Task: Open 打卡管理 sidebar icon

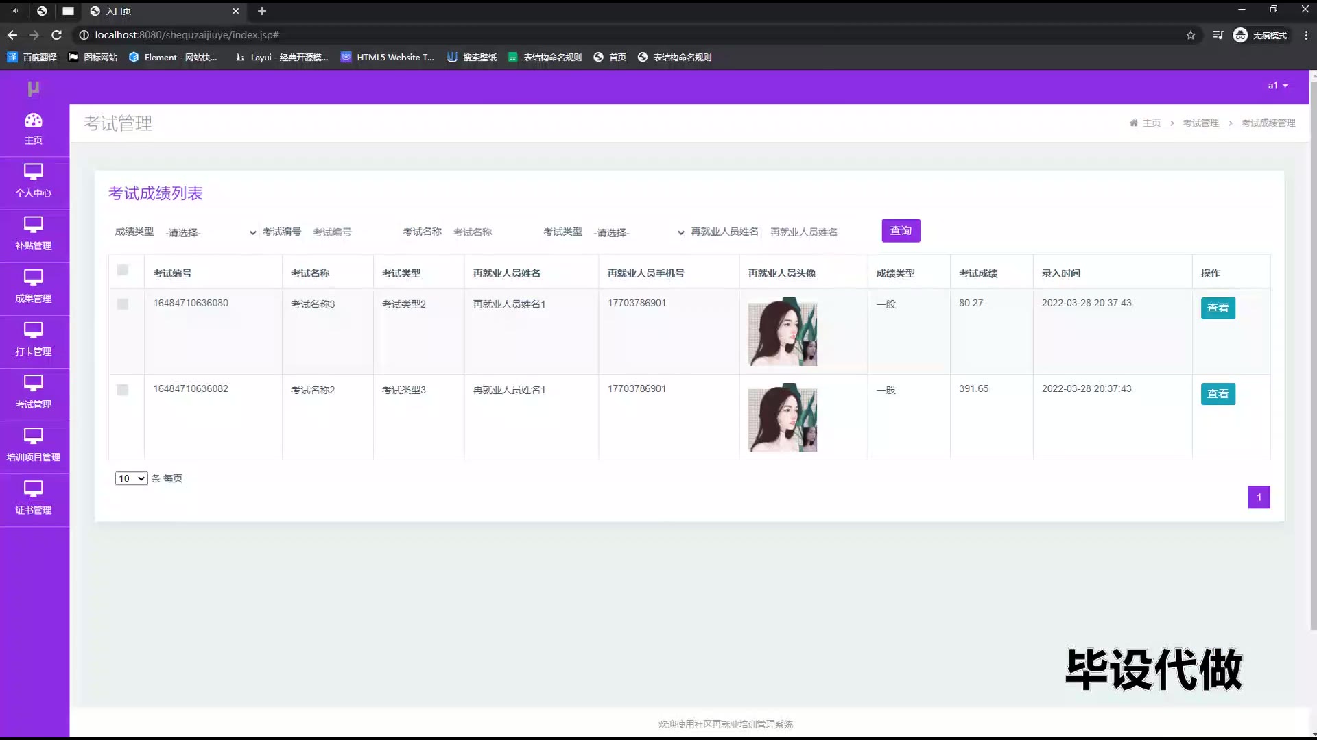Action: click(33, 339)
